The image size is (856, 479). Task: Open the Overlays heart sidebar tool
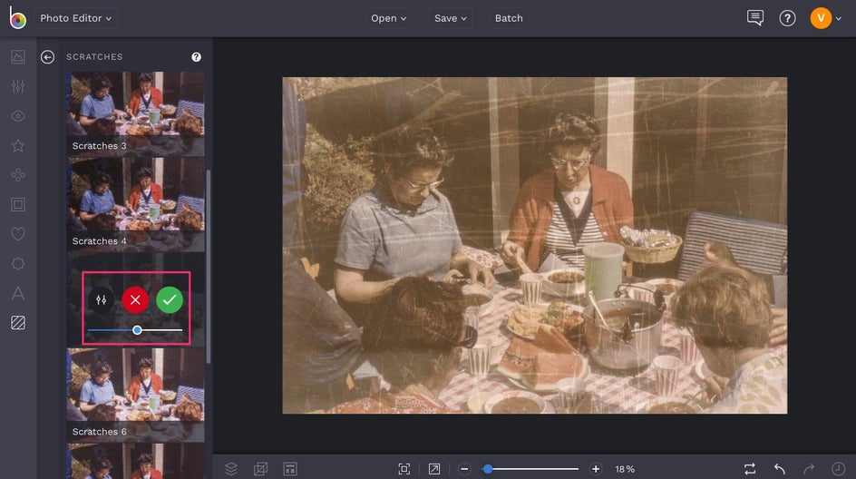pyautogui.click(x=18, y=234)
